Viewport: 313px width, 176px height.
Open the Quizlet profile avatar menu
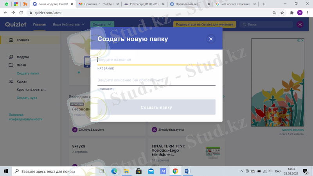tap(300, 24)
